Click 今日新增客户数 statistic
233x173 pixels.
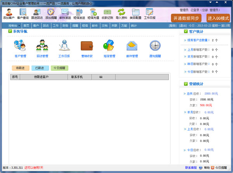(201, 72)
